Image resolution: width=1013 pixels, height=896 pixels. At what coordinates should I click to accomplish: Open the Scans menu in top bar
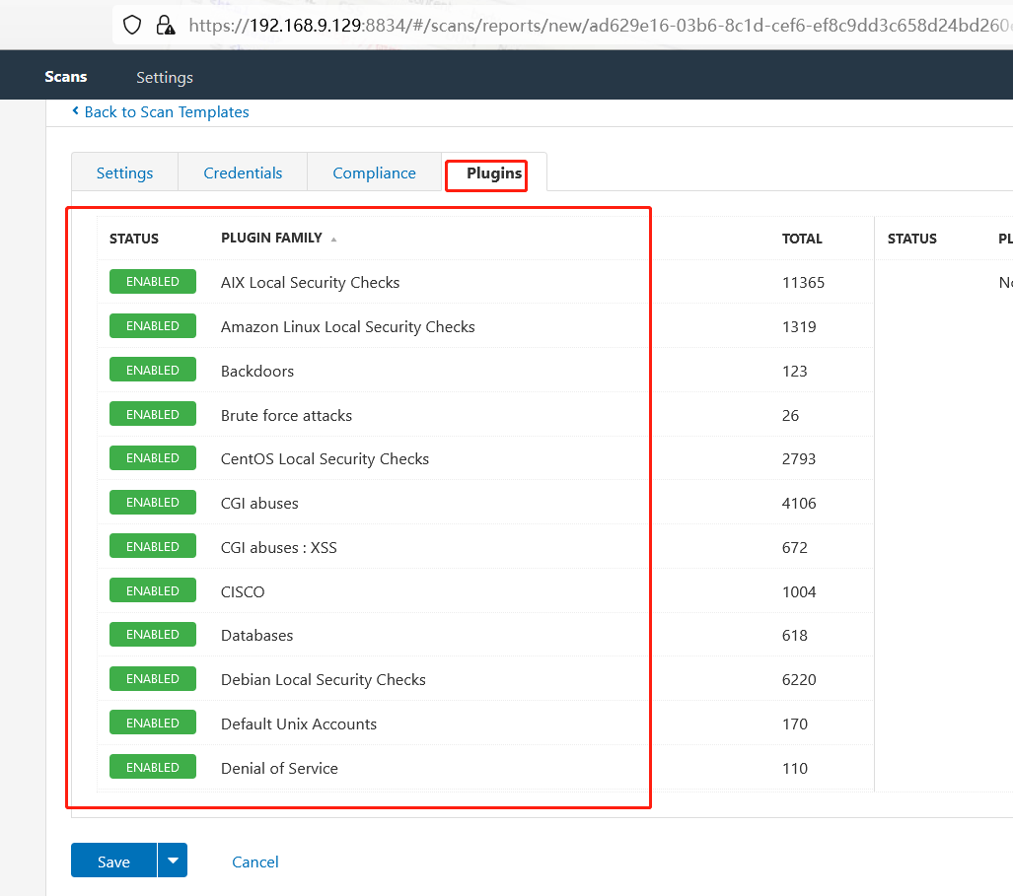click(x=66, y=77)
